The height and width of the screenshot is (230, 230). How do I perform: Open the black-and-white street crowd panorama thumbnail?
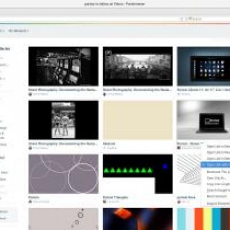point(138,66)
